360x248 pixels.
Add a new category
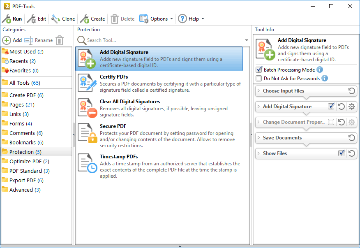(12, 40)
